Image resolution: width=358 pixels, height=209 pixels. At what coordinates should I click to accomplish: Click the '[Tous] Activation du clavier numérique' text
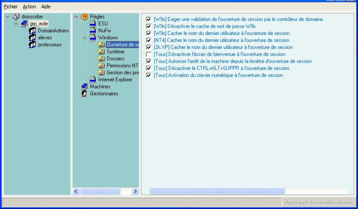click(219, 75)
